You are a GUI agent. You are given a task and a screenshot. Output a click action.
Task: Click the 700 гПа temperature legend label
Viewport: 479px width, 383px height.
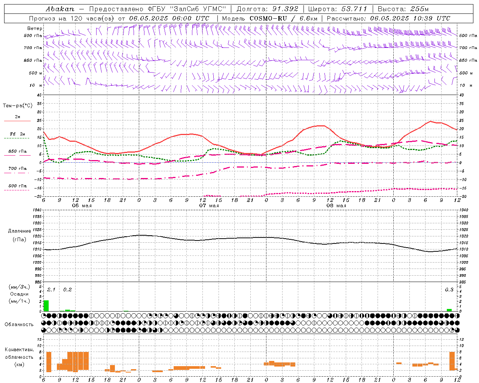pyautogui.click(x=18, y=168)
